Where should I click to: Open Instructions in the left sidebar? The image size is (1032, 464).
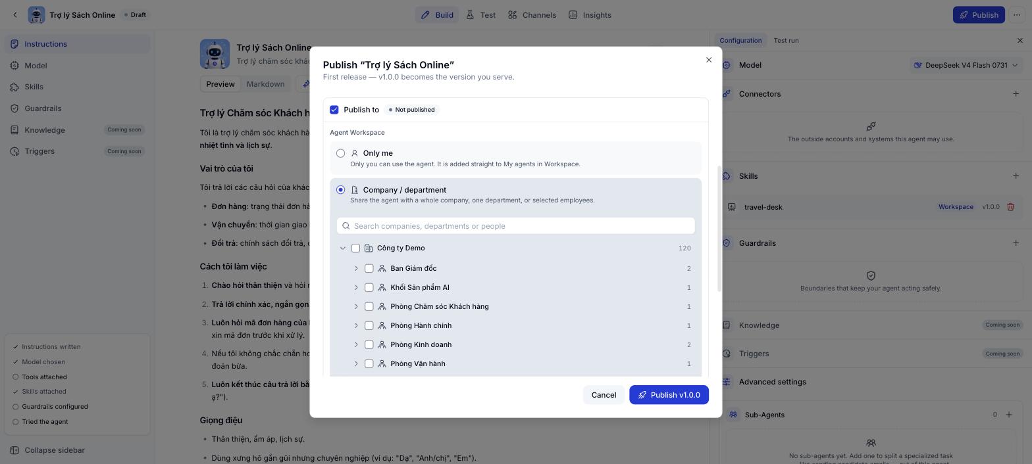coord(76,44)
